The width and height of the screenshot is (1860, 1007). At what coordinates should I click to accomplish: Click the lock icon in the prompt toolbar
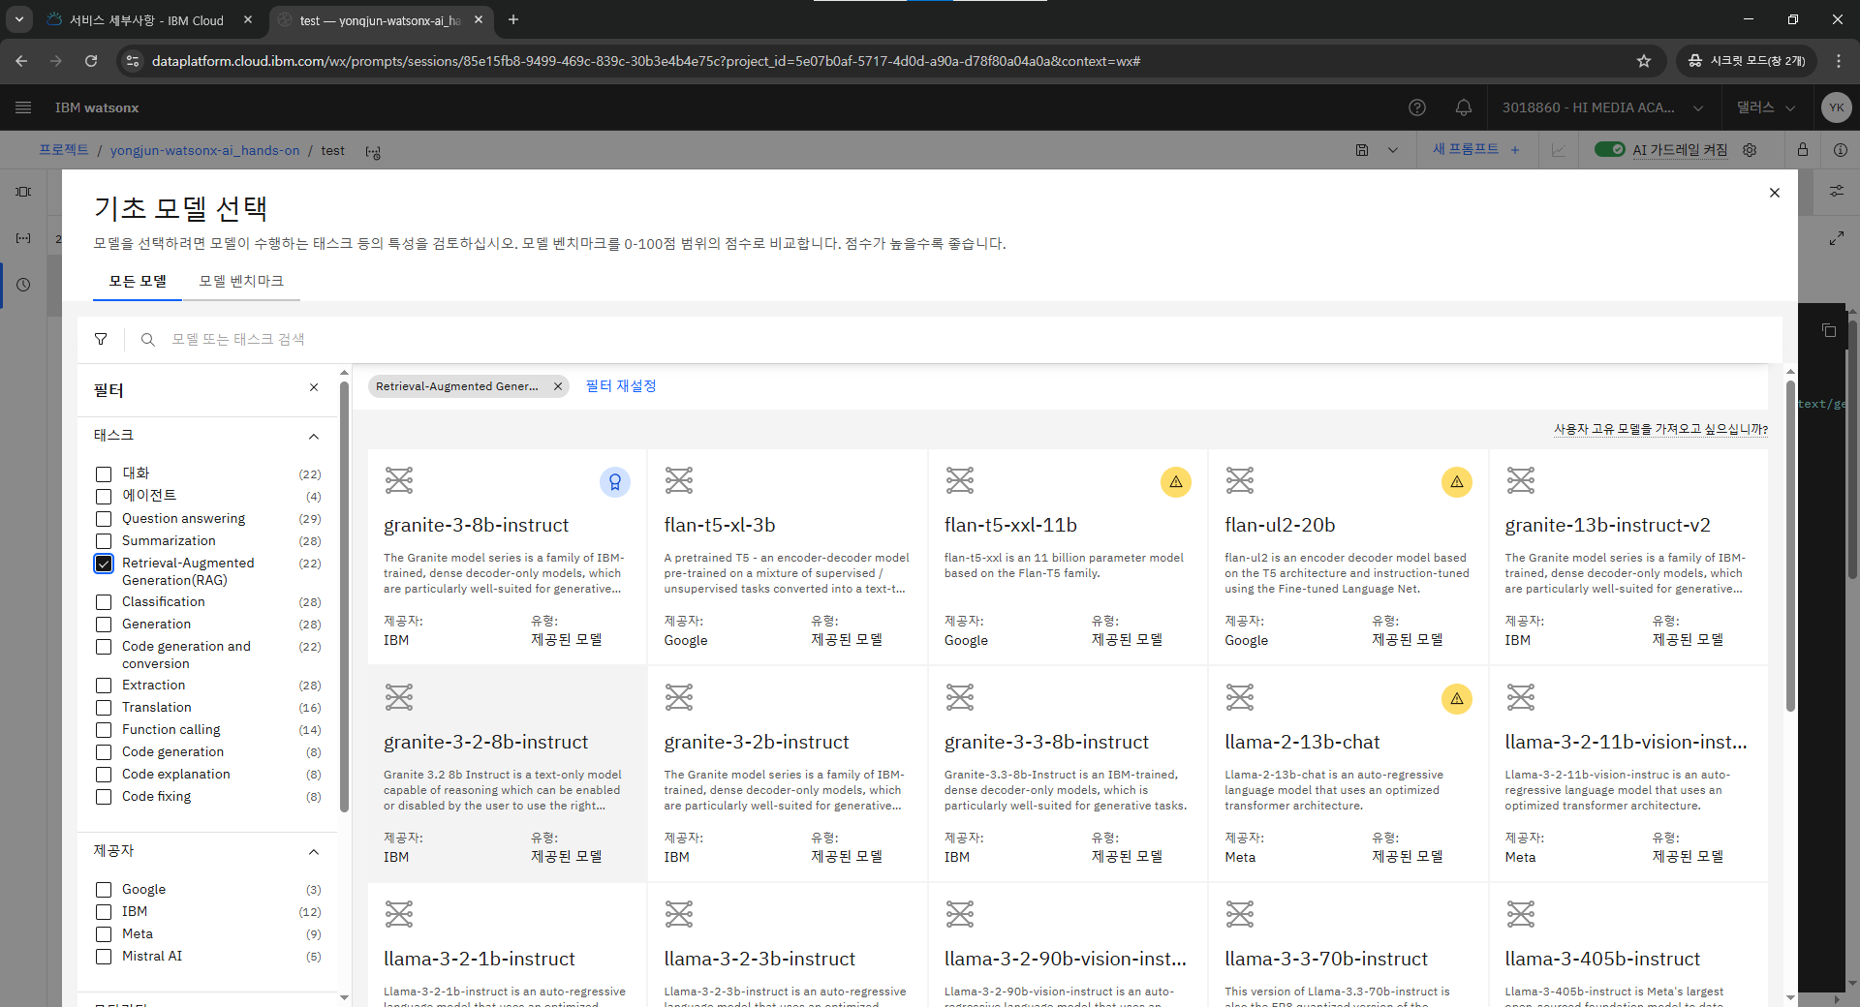[x=1802, y=150]
